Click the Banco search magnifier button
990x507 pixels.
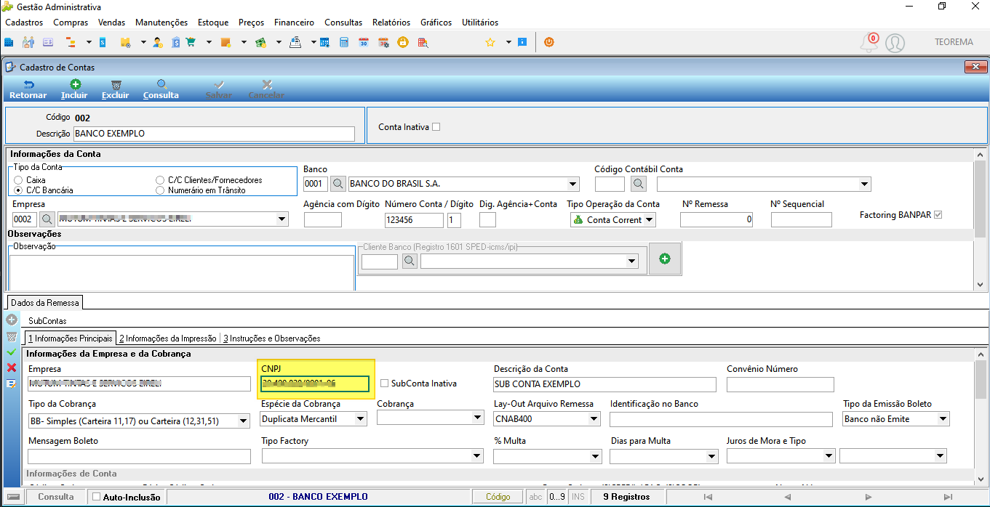point(338,184)
